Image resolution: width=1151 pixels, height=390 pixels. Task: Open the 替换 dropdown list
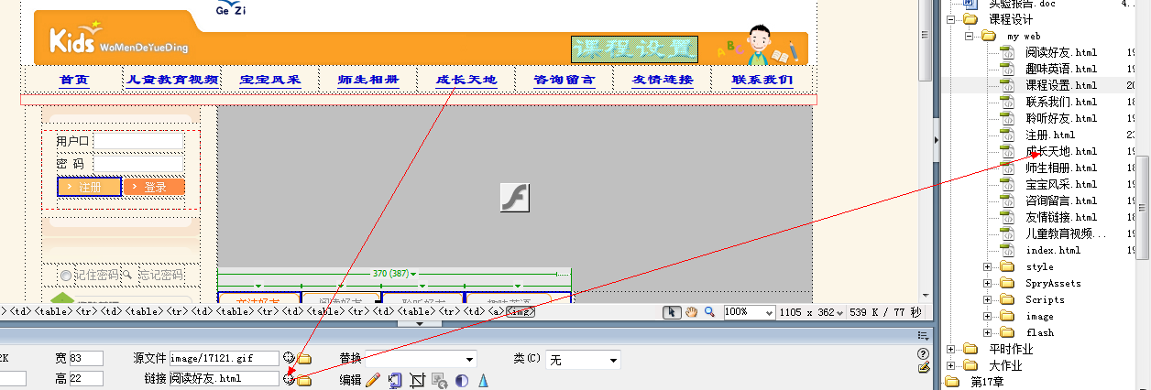(470, 360)
